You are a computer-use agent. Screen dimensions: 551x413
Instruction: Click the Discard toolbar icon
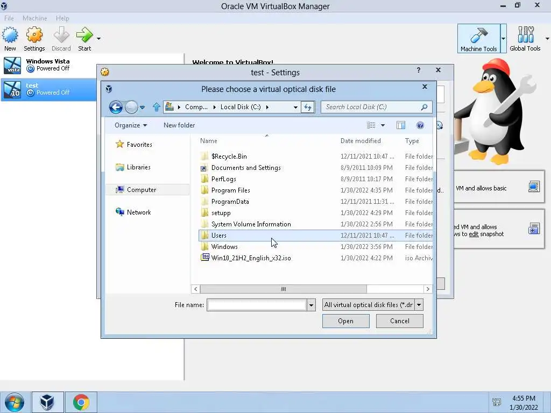click(x=61, y=39)
